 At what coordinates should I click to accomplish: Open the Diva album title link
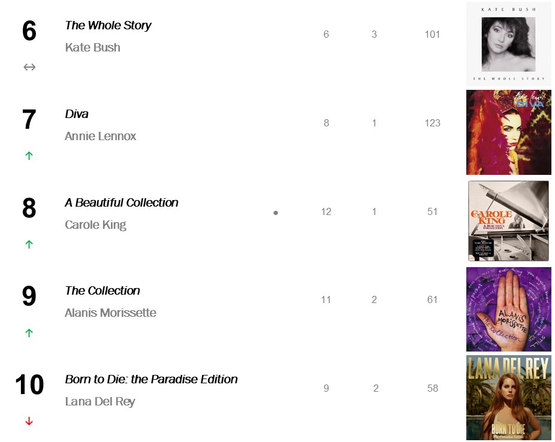coord(77,114)
